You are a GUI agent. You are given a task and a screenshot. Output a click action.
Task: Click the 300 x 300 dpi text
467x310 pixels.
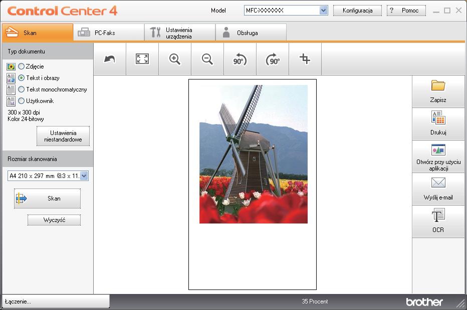click(24, 112)
